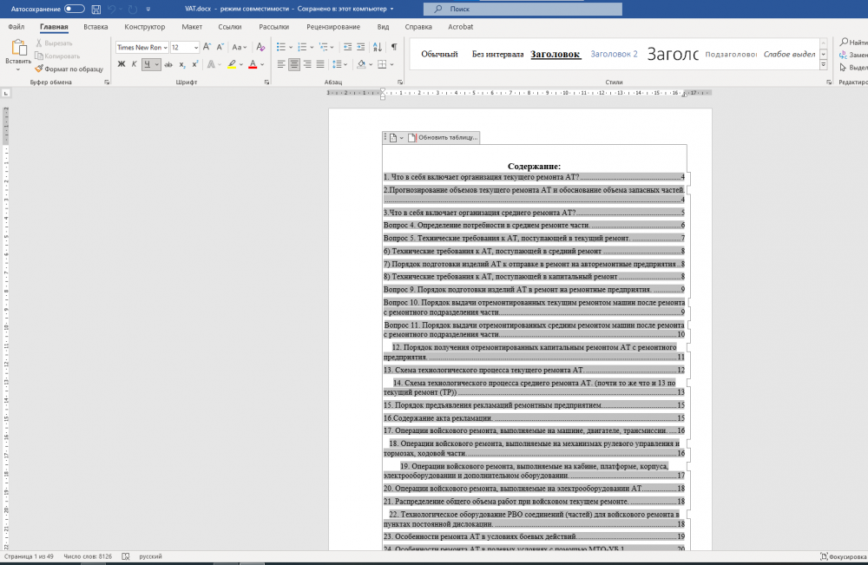Switch to the Insert tab (Вставка)
This screenshot has width=868, height=565.
coord(95,27)
